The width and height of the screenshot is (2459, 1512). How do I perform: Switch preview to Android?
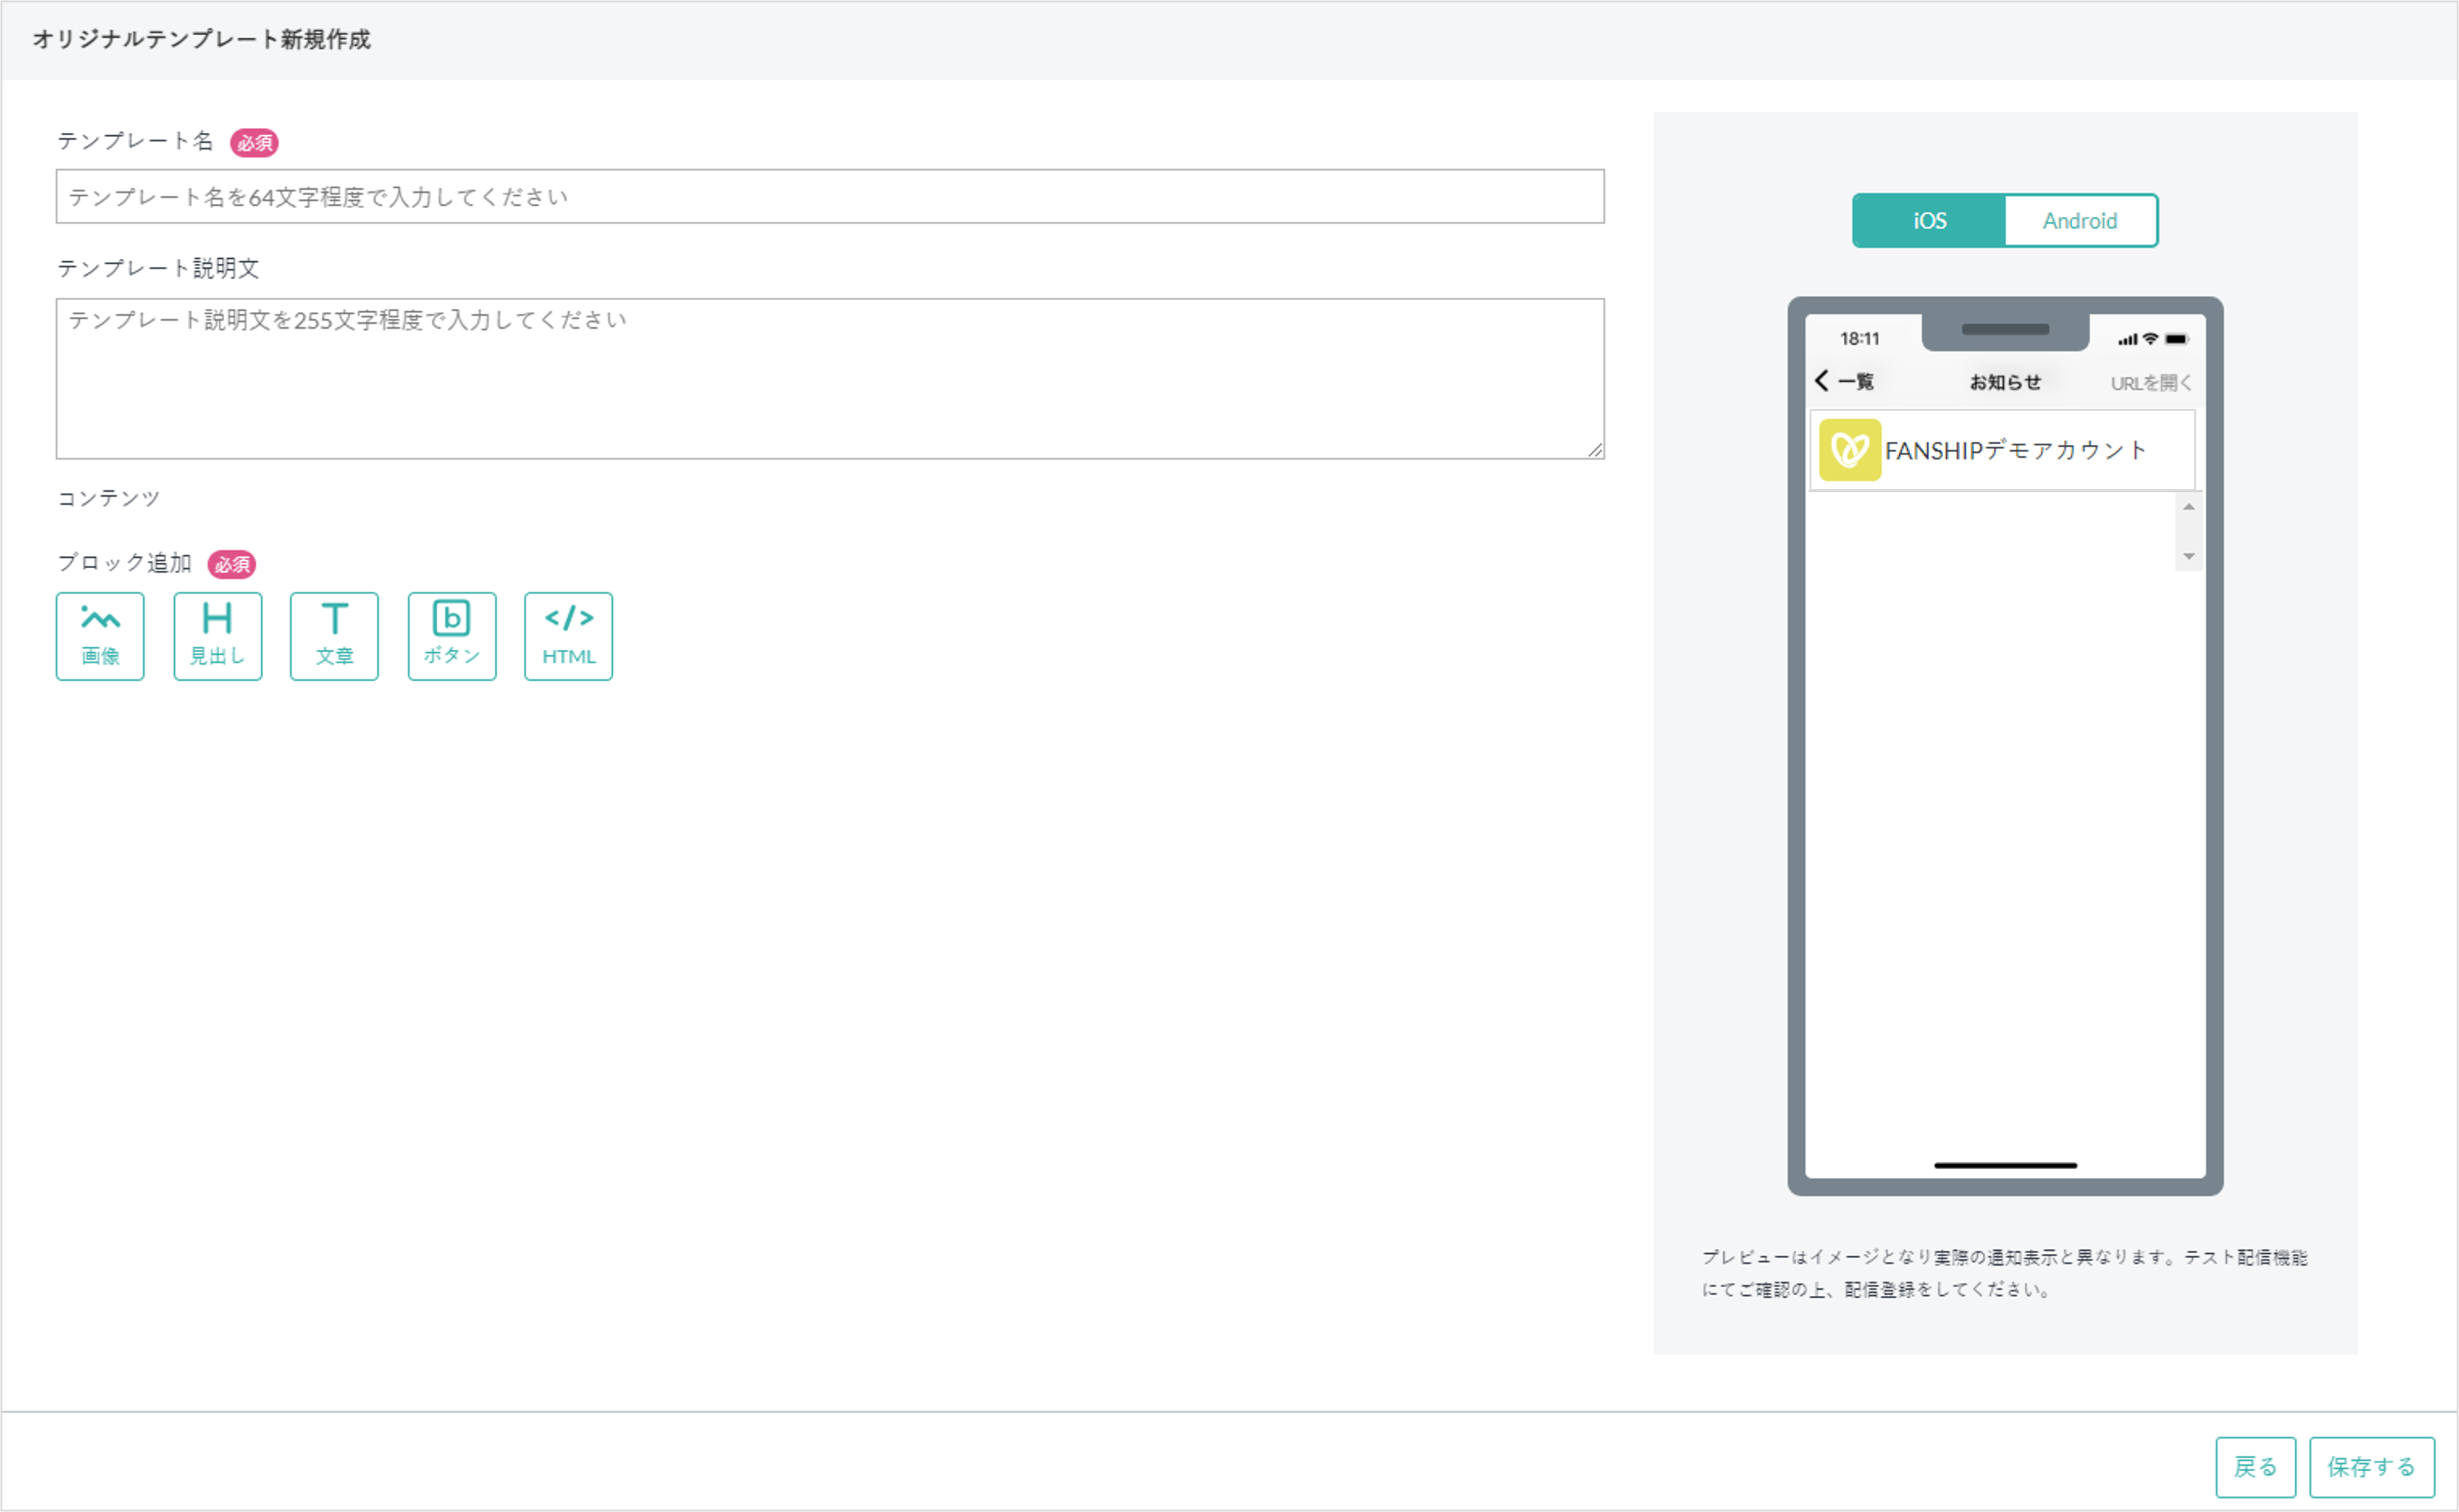point(2080,220)
